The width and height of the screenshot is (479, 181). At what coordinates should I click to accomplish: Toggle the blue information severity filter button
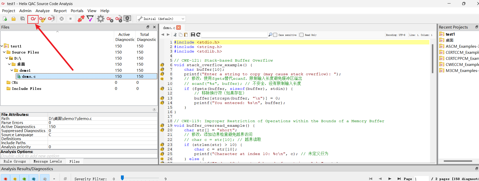tap(33, 178)
